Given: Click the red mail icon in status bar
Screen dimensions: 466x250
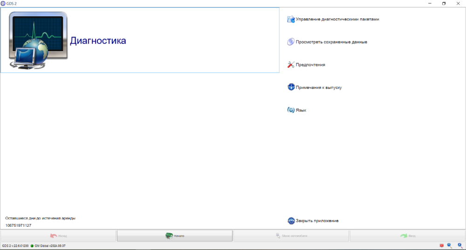Looking at the screenshot, I should click(442, 245).
